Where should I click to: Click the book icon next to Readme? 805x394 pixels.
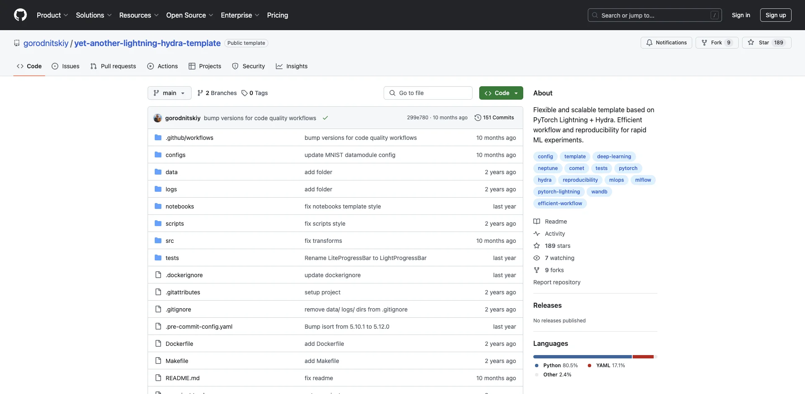pos(537,221)
